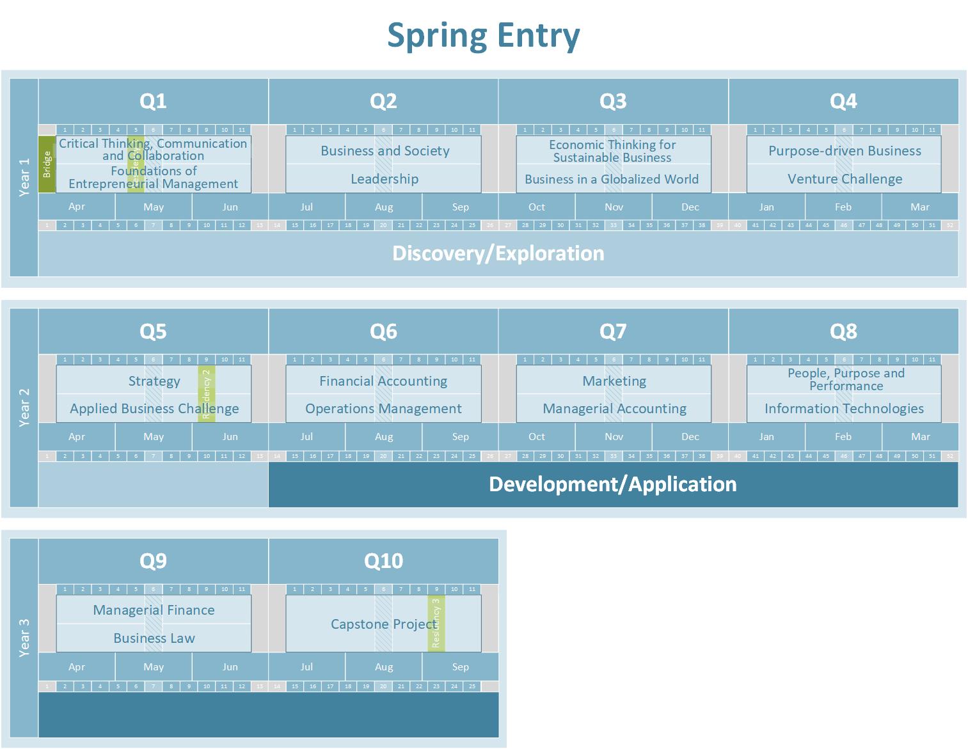Select the Q4 quarter header
The width and height of the screenshot is (968, 749).
point(843,101)
